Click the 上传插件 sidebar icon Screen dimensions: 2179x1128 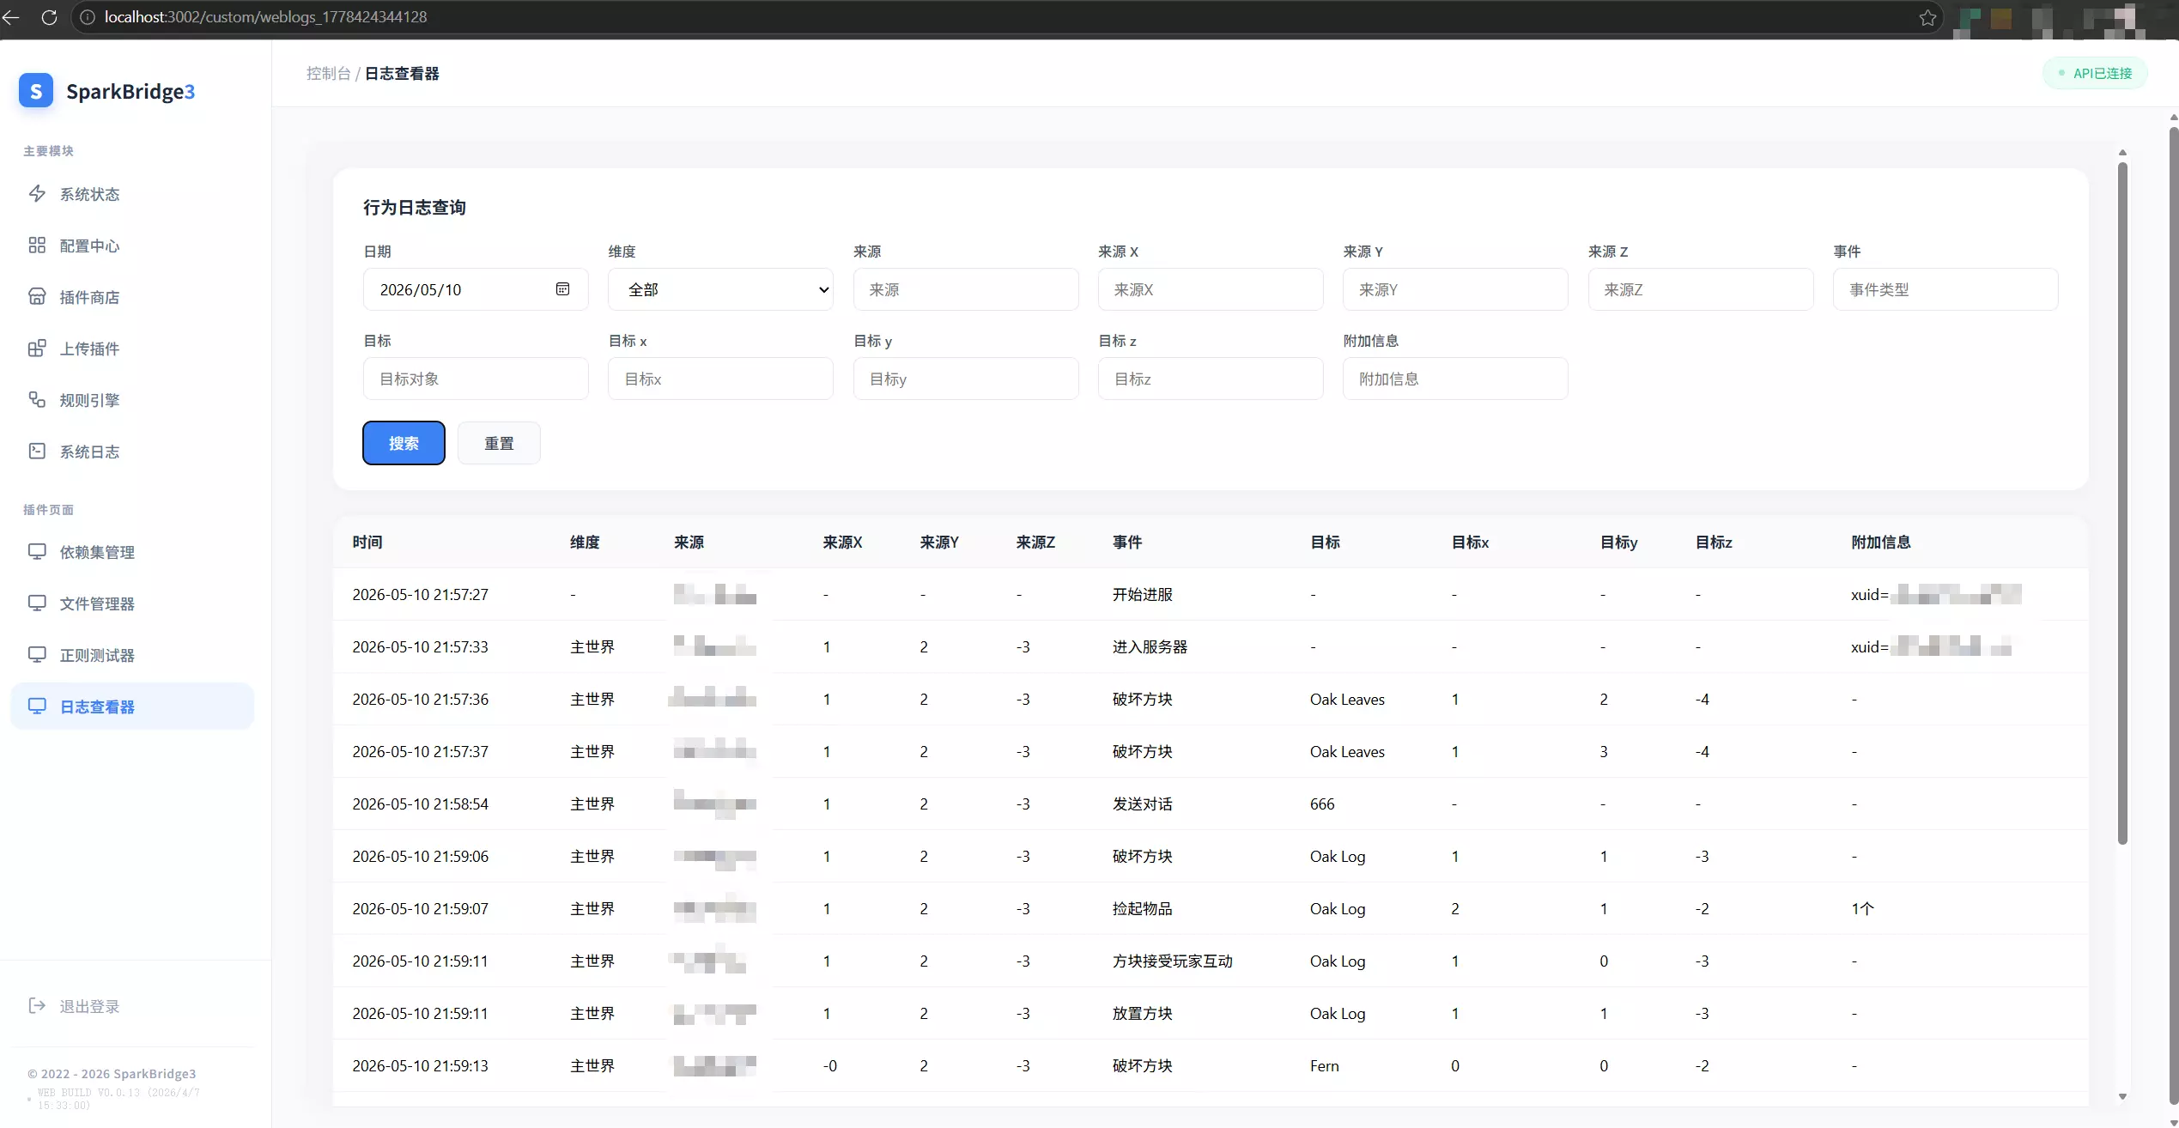click(37, 348)
